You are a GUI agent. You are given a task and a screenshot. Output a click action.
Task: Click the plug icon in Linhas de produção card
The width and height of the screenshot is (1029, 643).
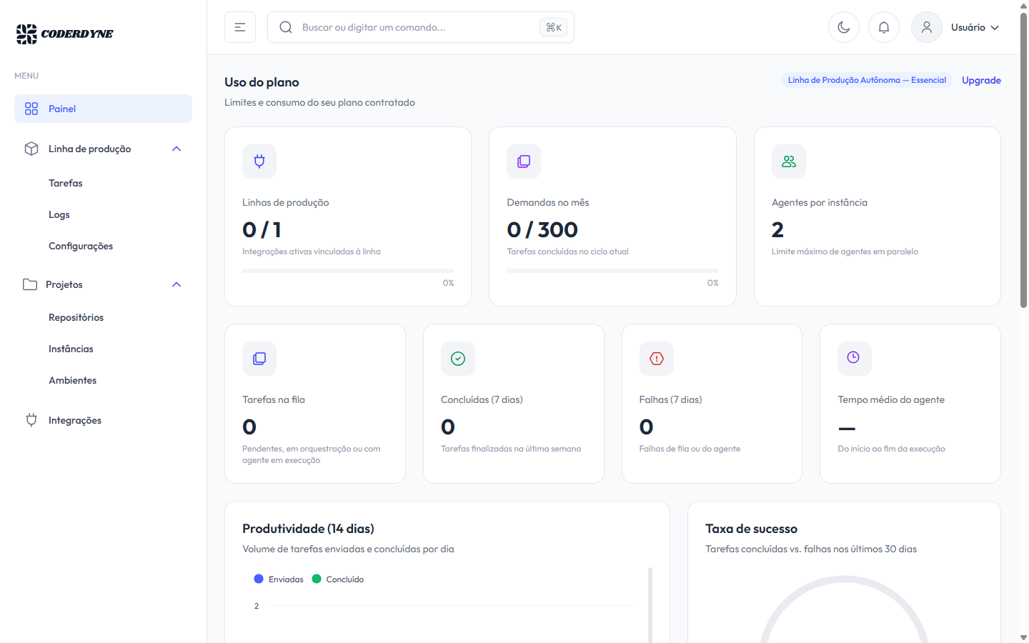coord(259,161)
